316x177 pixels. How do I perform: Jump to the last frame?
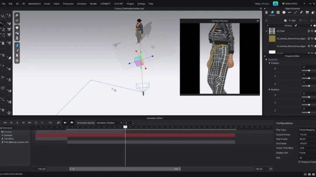click(x=30, y=123)
